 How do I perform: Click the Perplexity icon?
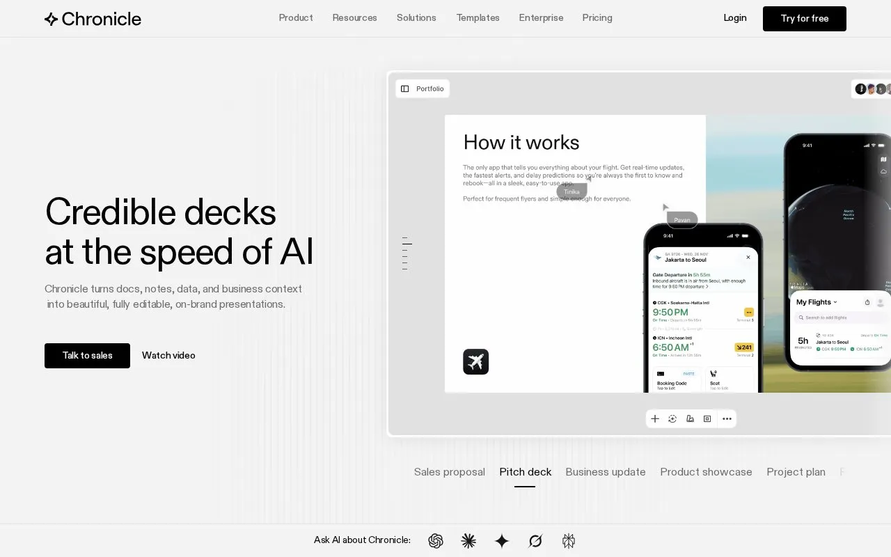pyautogui.click(x=569, y=541)
